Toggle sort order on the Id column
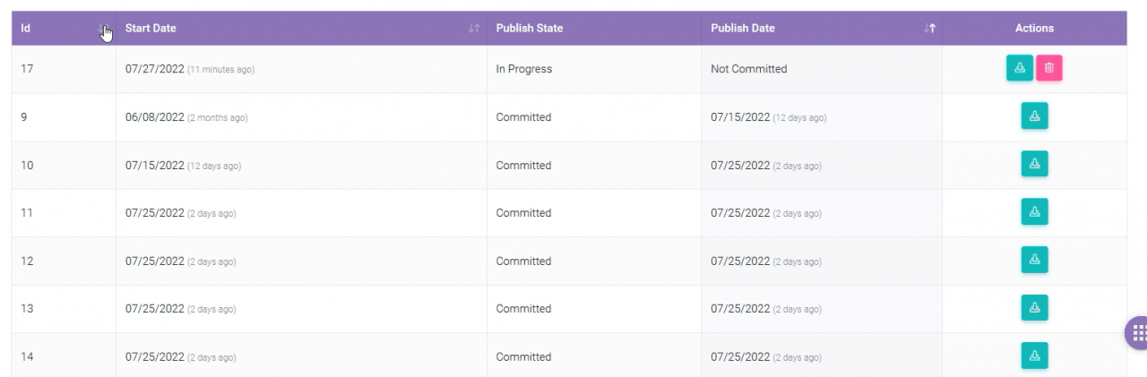1147x377 pixels. [104, 29]
